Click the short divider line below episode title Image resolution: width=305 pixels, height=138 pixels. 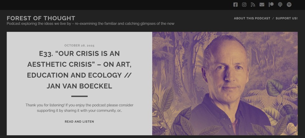(79, 96)
